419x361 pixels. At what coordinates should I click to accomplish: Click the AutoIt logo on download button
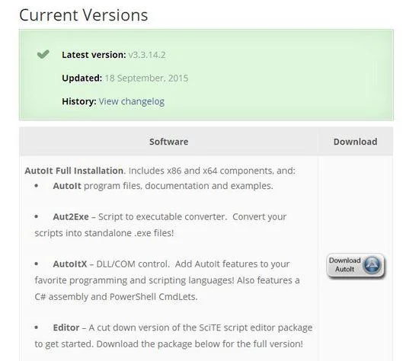coord(373,265)
